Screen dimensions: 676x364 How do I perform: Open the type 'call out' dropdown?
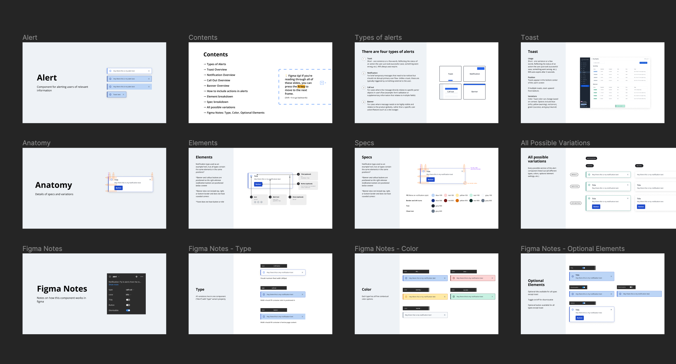130,290
